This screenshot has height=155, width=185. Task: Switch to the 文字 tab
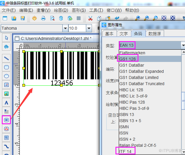click(124, 34)
